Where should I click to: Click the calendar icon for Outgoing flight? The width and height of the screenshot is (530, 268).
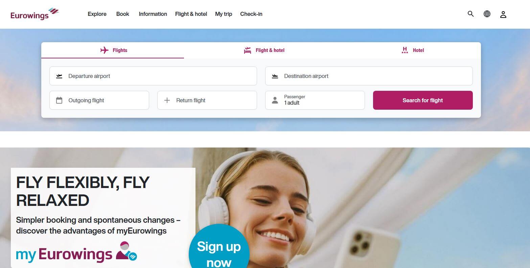59,100
